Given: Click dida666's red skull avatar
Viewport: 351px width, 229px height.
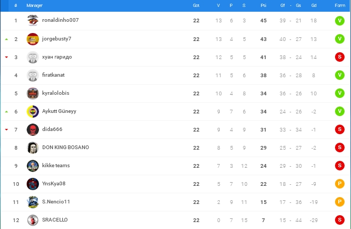Looking at the screenshot, I should click(x=33, y=129).
